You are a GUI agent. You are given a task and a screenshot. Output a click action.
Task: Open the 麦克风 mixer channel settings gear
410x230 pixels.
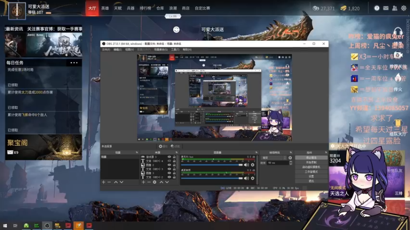pyautogui.click(x=253, y=165)
